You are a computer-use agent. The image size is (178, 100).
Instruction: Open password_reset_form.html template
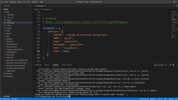point(16,68)
